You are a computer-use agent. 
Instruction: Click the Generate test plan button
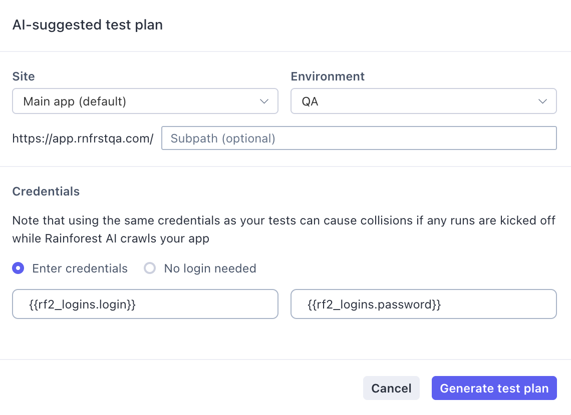494,388
